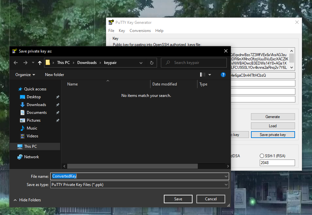Click Save private key button in PuTTYgen
This screenshot has width=312, height=215.
[273, 135]
